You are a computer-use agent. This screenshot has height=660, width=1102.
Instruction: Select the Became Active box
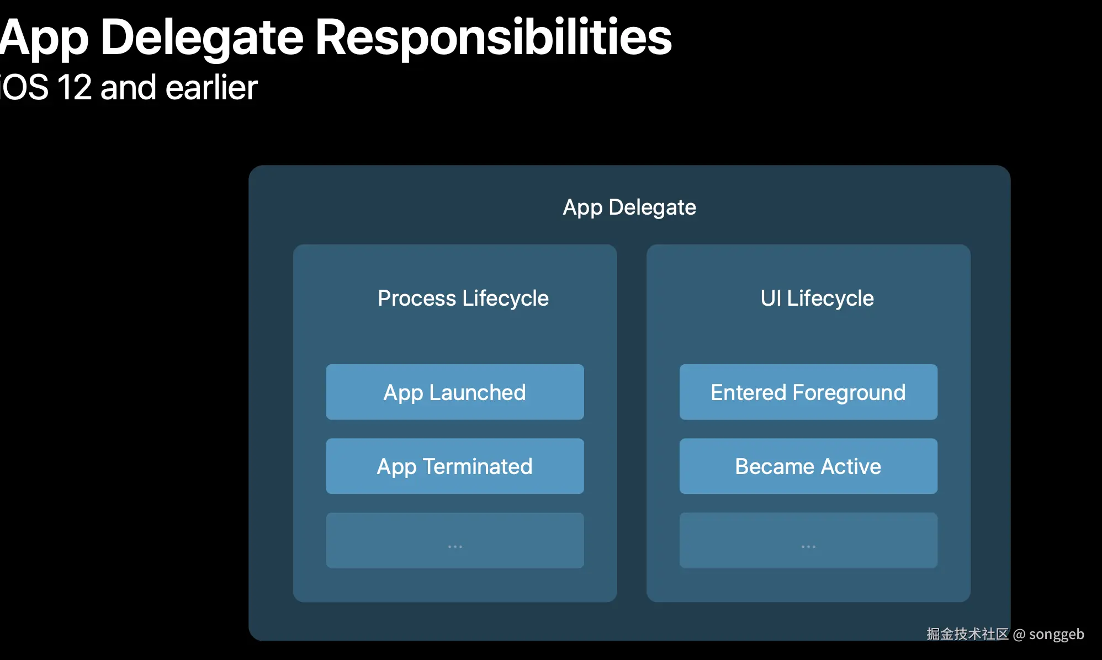coord(808,466)
